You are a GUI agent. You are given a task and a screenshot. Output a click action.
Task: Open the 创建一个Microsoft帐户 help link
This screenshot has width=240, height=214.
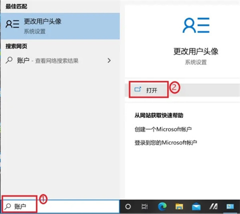(x=163, y=129)
